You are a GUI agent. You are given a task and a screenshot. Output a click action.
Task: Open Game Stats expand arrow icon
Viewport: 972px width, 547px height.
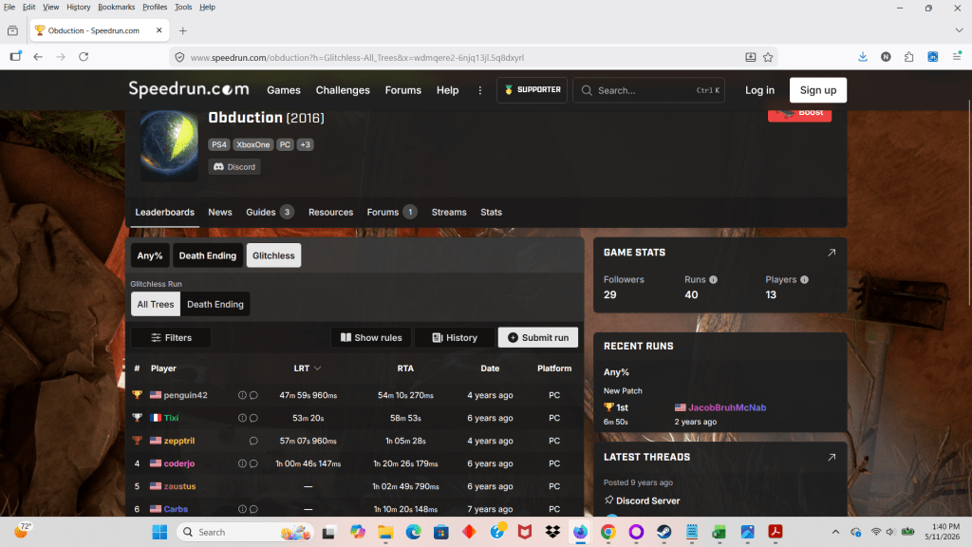click(x=832, y=253)
